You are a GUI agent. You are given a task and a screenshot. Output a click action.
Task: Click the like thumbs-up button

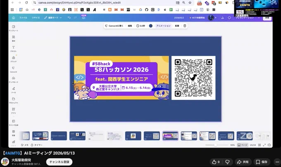click(216, 162)
